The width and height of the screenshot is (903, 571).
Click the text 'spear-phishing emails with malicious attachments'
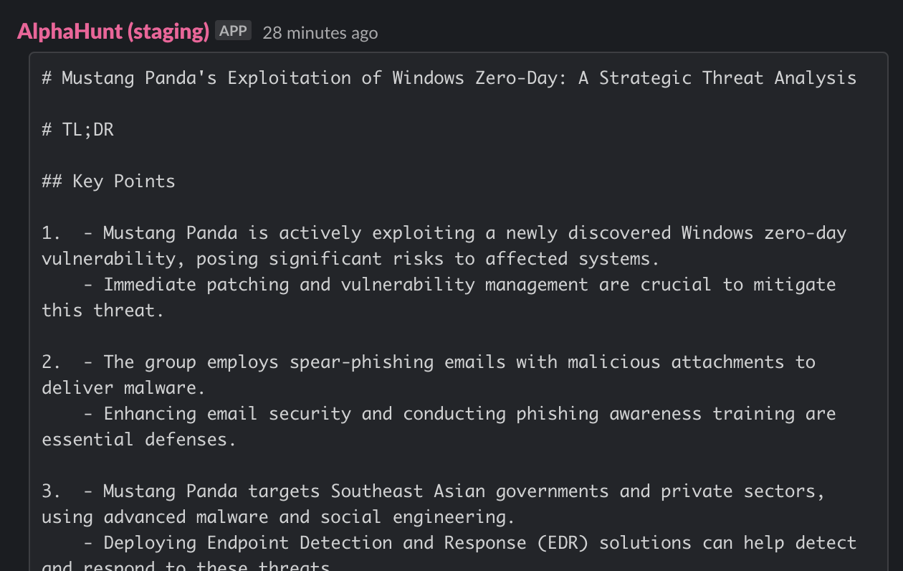537,362
